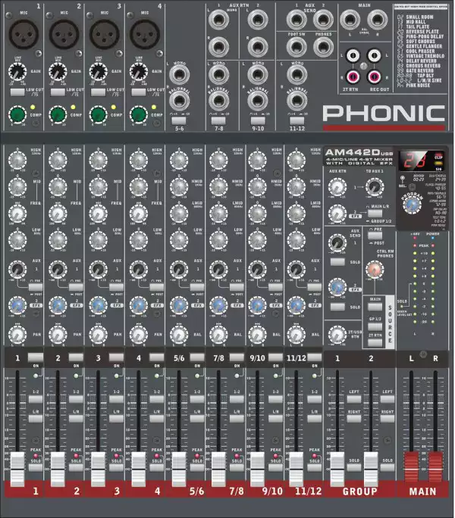The width and height of the screenshot is (455, 518).
Task: Click channel 4 green COMP knob
Action: click(x=139, y=115)
